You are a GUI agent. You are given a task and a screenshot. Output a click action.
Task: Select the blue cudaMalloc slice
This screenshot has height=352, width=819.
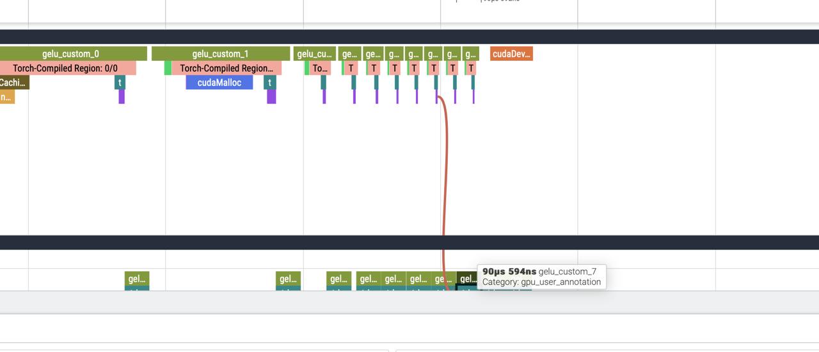[219, 83]
